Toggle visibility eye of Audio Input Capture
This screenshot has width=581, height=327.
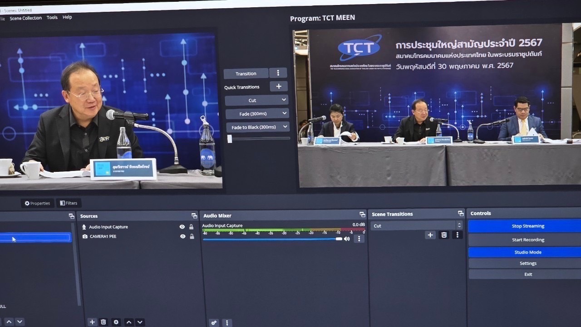pyautogui.click(x=182, y=227)
